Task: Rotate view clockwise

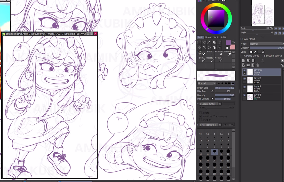Action: [280, 33]
